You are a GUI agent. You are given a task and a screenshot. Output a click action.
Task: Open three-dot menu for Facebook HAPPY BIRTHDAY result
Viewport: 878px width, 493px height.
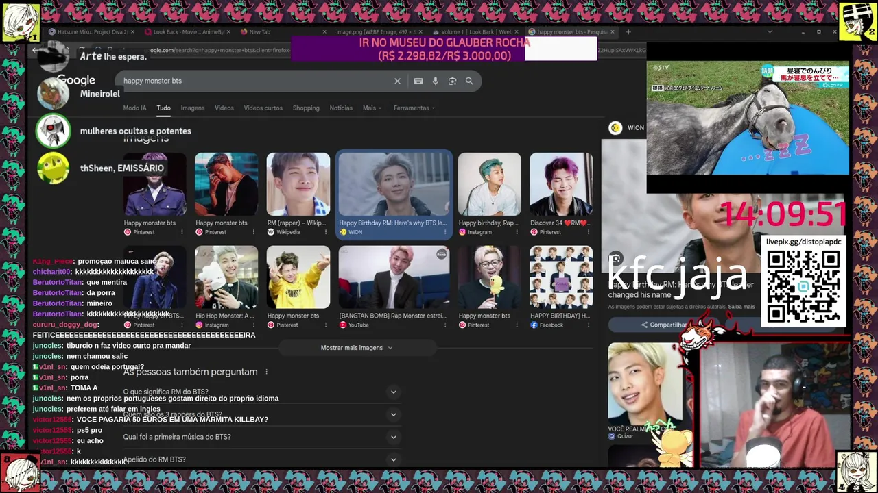588,325
